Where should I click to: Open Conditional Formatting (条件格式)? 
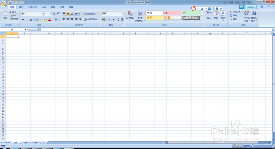[130, 16]
